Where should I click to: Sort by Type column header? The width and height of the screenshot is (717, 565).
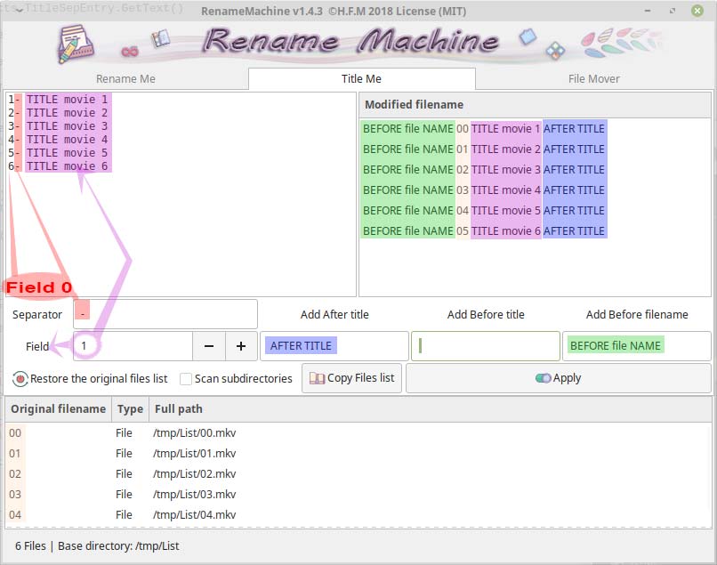[130, 409]
